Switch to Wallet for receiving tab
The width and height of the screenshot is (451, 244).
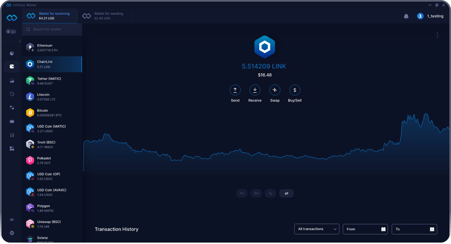(x=50, y=16)
